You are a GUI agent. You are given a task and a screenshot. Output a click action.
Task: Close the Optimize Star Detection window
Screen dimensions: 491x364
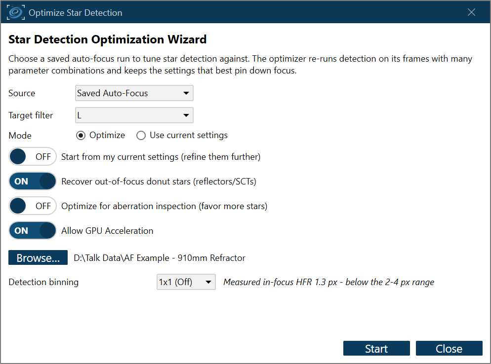pyautogui.click(x=471, y=12)
